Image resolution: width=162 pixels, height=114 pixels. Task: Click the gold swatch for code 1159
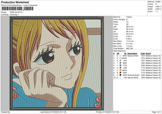pyautogui.click(x=120, y=70)
